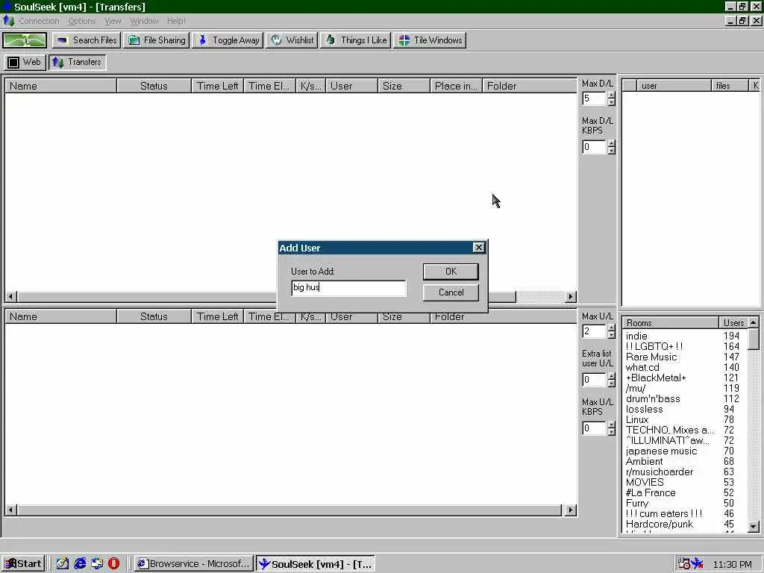Screen dimensions: 764x573
Task: Open the Windows Start menu
Action: coord(23,564)
